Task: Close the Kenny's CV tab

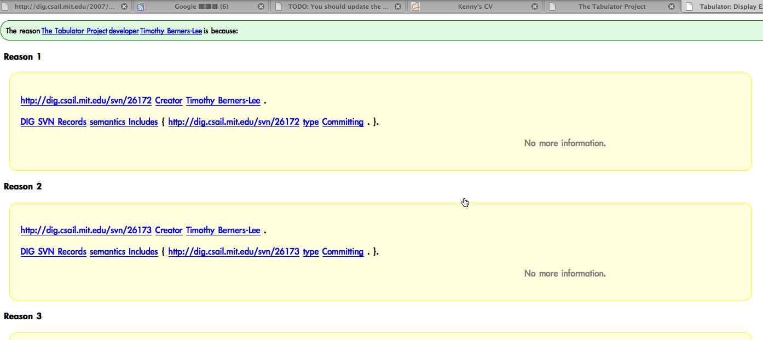Action: click(x=535, y=7)
